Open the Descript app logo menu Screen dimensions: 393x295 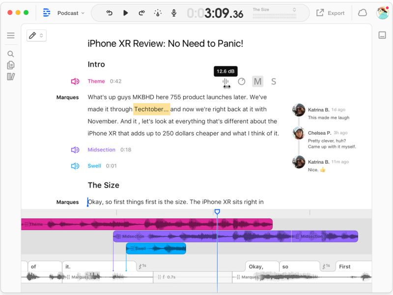47,13
